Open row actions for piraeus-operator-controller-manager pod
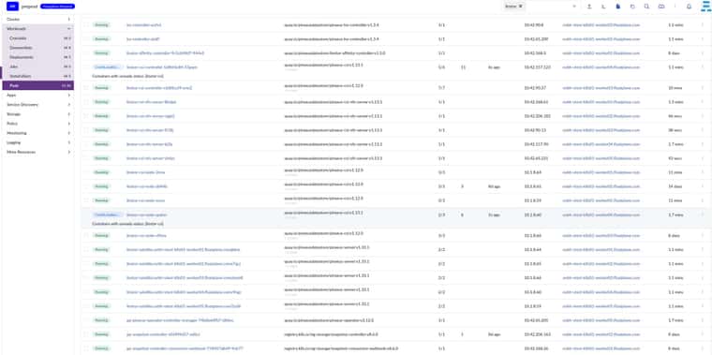The image size is (712, 355). [x=702, y=320]
